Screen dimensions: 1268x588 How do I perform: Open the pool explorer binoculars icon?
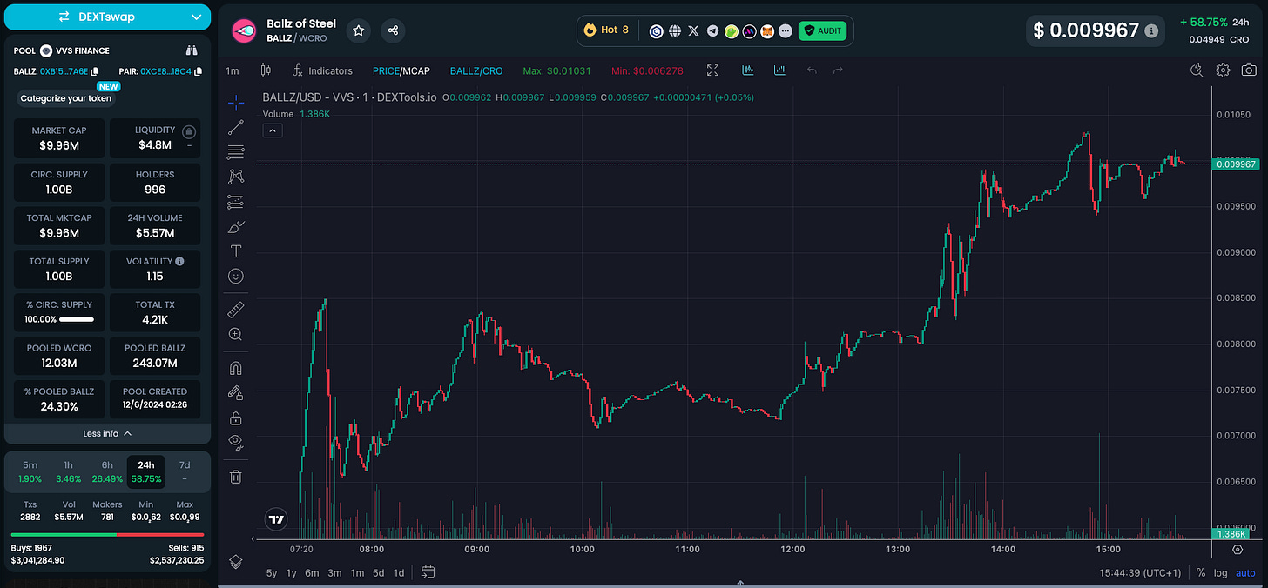click(192, 50)
